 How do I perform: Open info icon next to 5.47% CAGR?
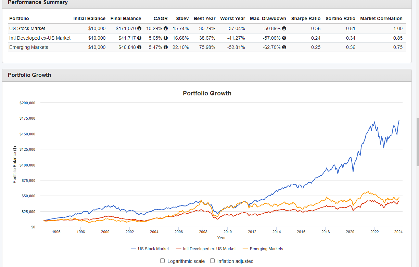pos(166,47)
